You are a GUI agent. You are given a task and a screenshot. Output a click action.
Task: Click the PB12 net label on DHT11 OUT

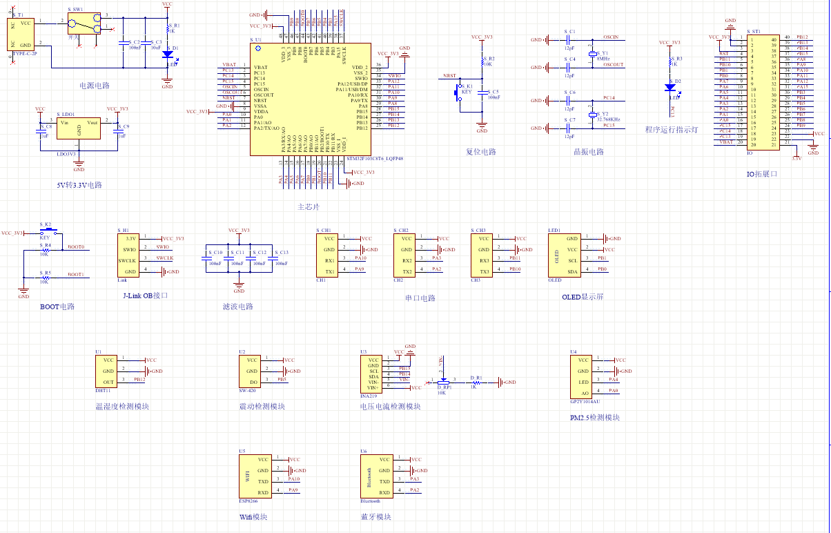tap(139, 379)
